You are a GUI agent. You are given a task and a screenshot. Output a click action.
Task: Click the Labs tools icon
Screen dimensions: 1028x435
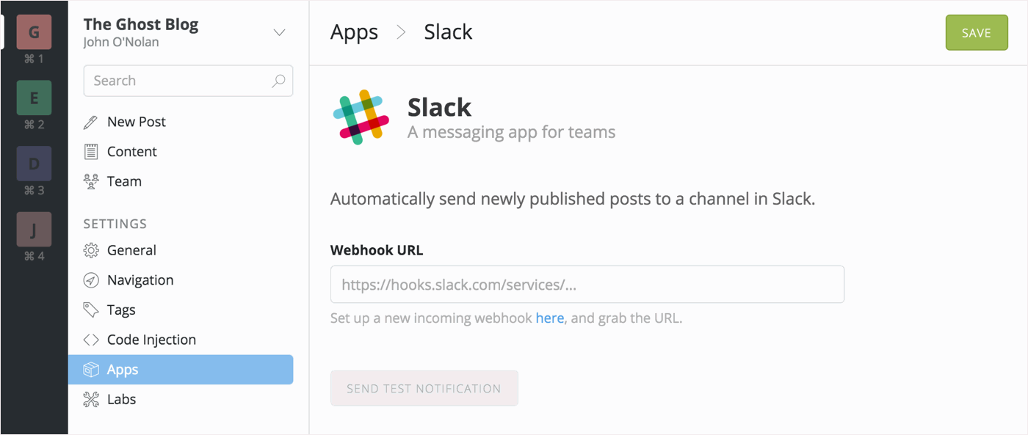(91, 400)
